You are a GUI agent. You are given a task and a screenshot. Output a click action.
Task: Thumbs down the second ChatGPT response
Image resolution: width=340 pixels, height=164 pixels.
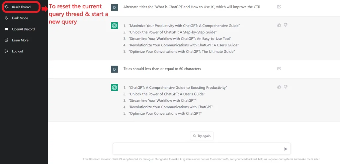click(286, 87)
